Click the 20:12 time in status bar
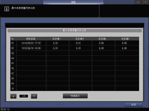Viewport: 149px width, 111px height. (7, 109)
